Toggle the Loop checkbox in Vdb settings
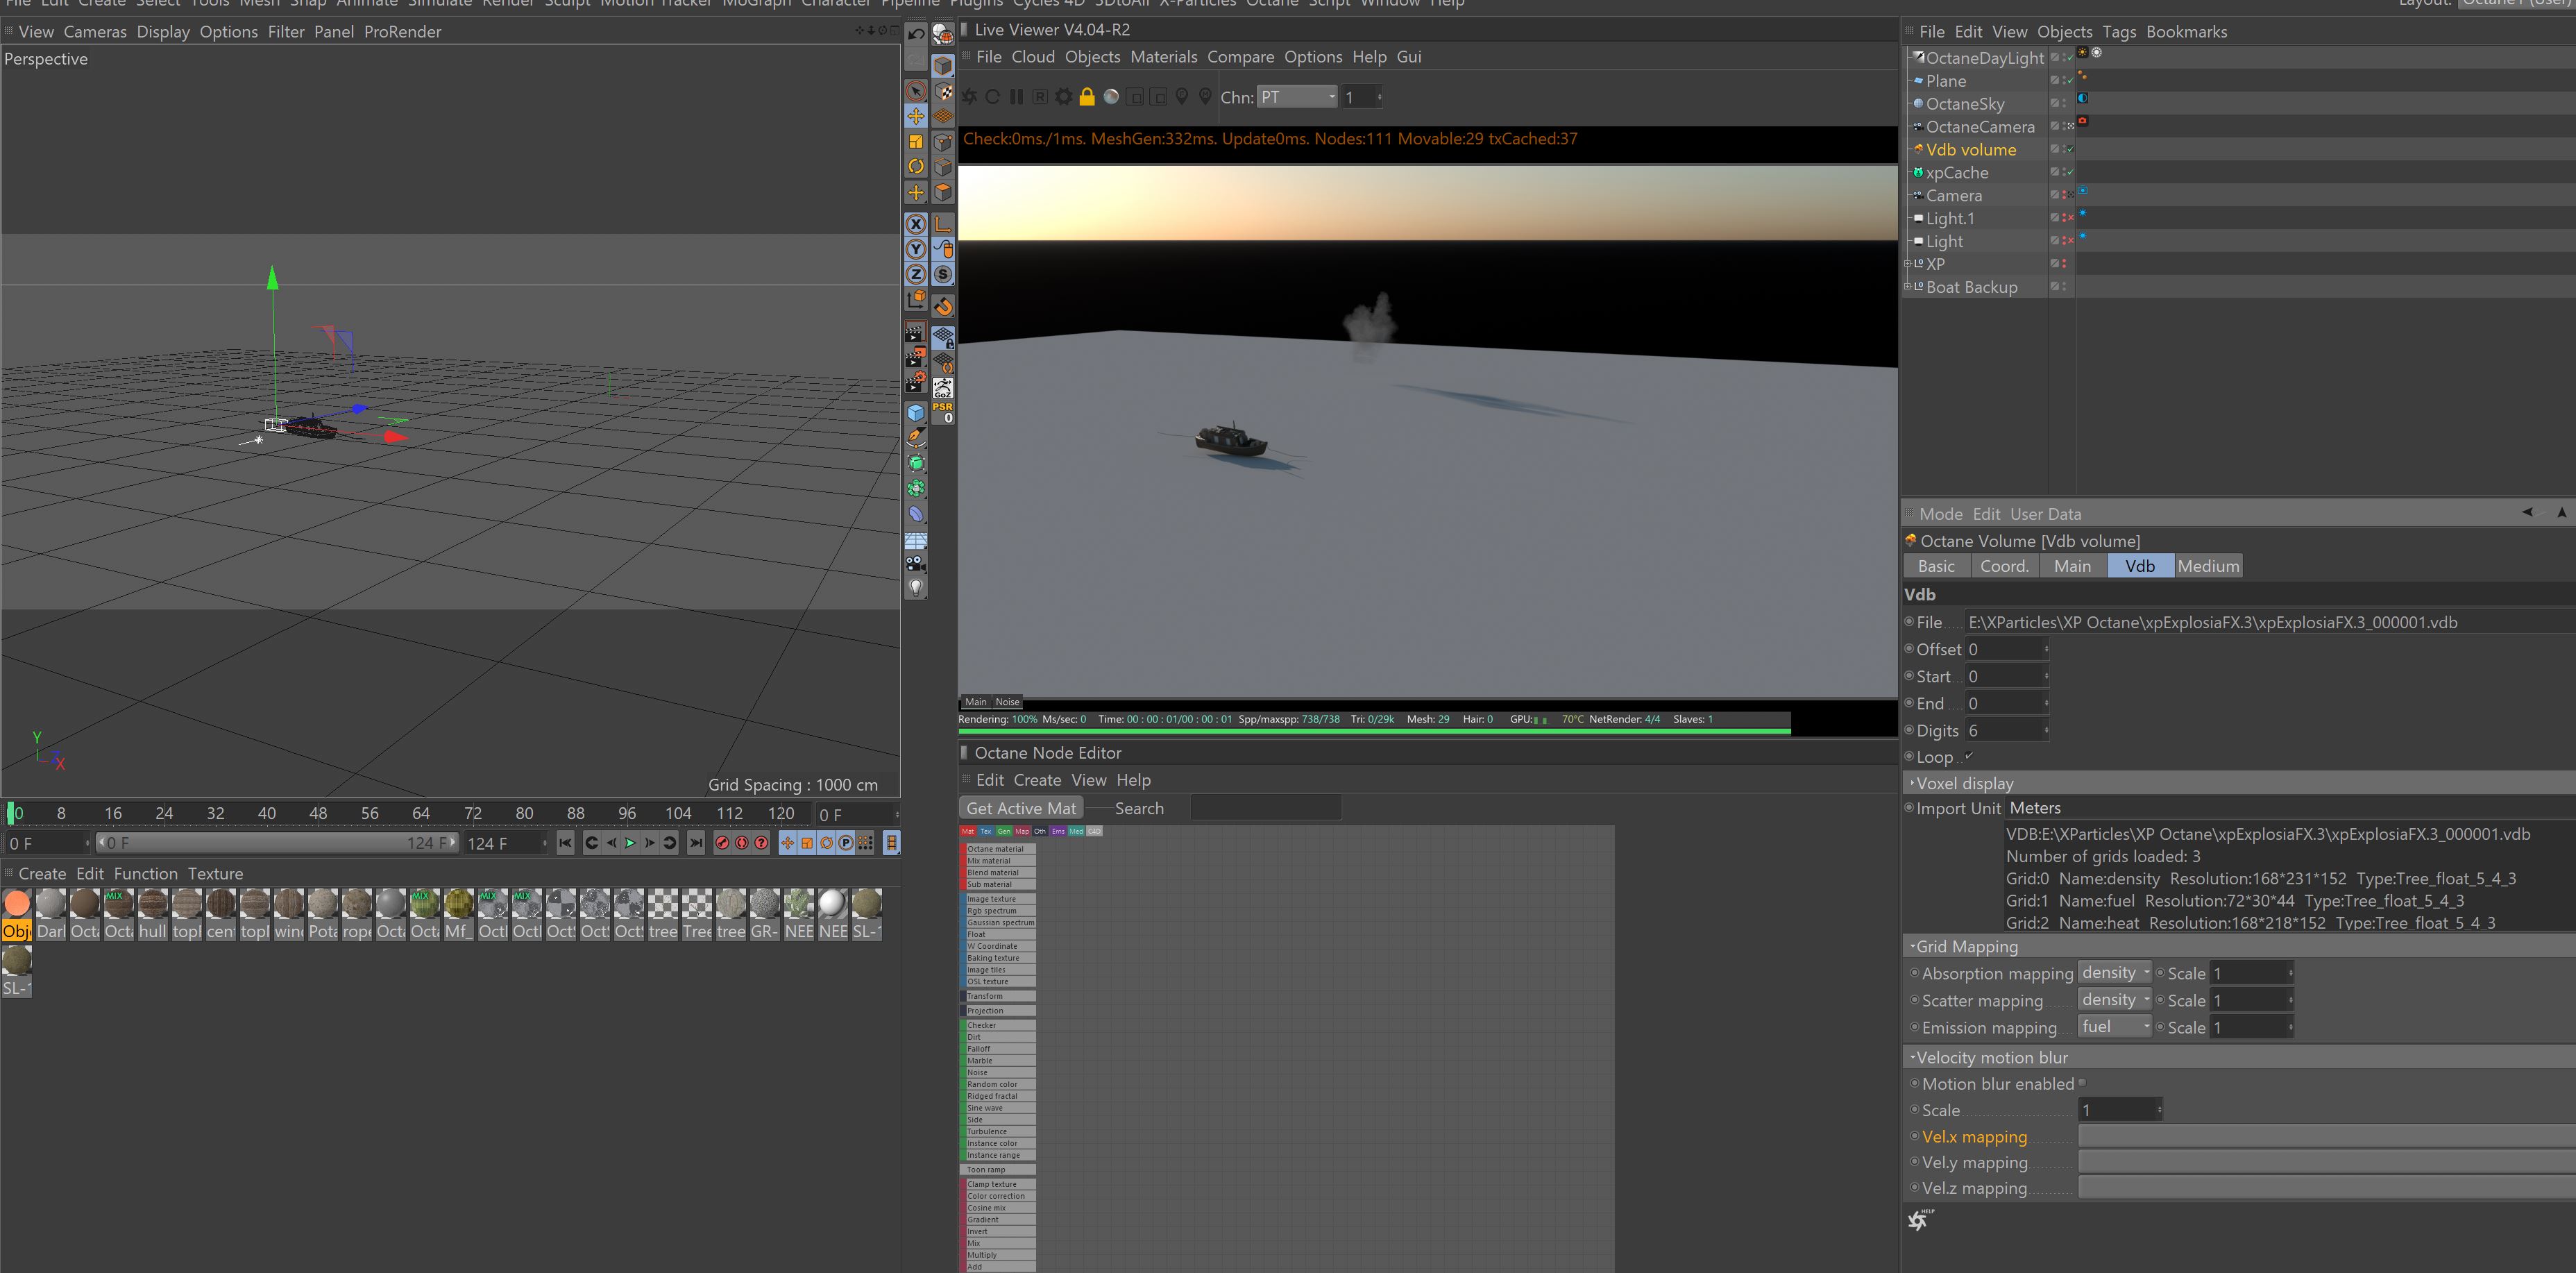Viewport: 2576px width, 1273px height. tap(1968, 756)
